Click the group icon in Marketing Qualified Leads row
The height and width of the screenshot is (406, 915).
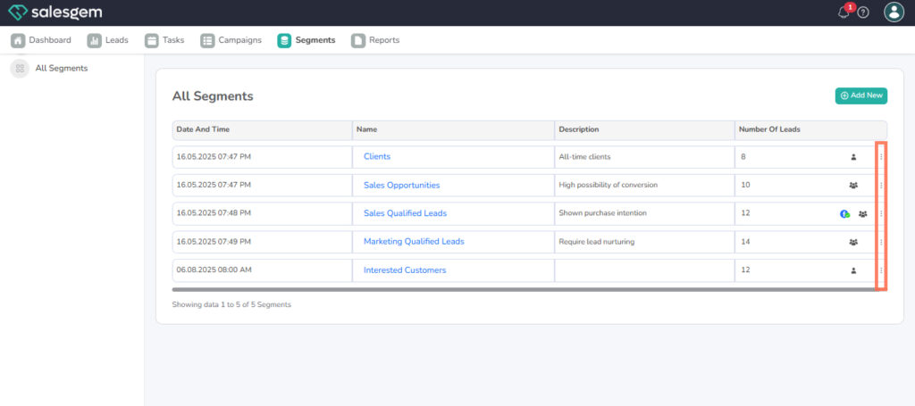(x=853, y=242)
